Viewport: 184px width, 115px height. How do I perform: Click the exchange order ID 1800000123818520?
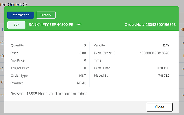pyautogui.click(x=154, y=53)
